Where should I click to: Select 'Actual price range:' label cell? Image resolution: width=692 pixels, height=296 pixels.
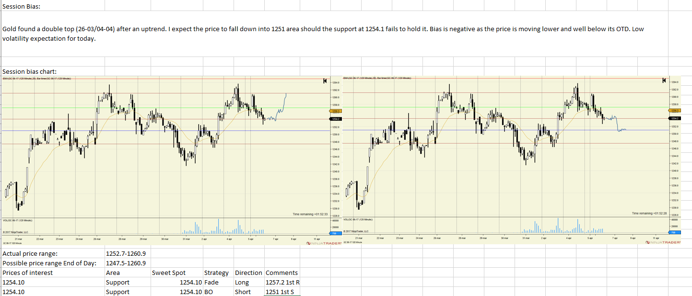coord(53,253)
